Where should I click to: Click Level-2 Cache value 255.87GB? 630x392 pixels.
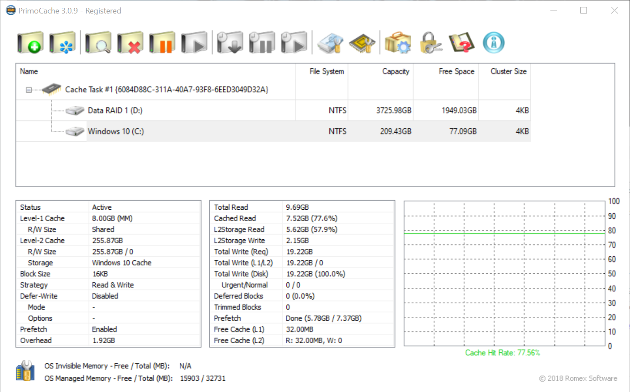pyautogui.click(x=107, y=241)
